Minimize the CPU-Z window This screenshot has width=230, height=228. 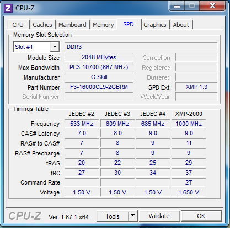(177, 6)
